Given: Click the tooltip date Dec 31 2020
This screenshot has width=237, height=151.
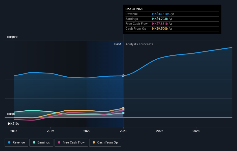Looking at the screenshot, I should point(134,9).
